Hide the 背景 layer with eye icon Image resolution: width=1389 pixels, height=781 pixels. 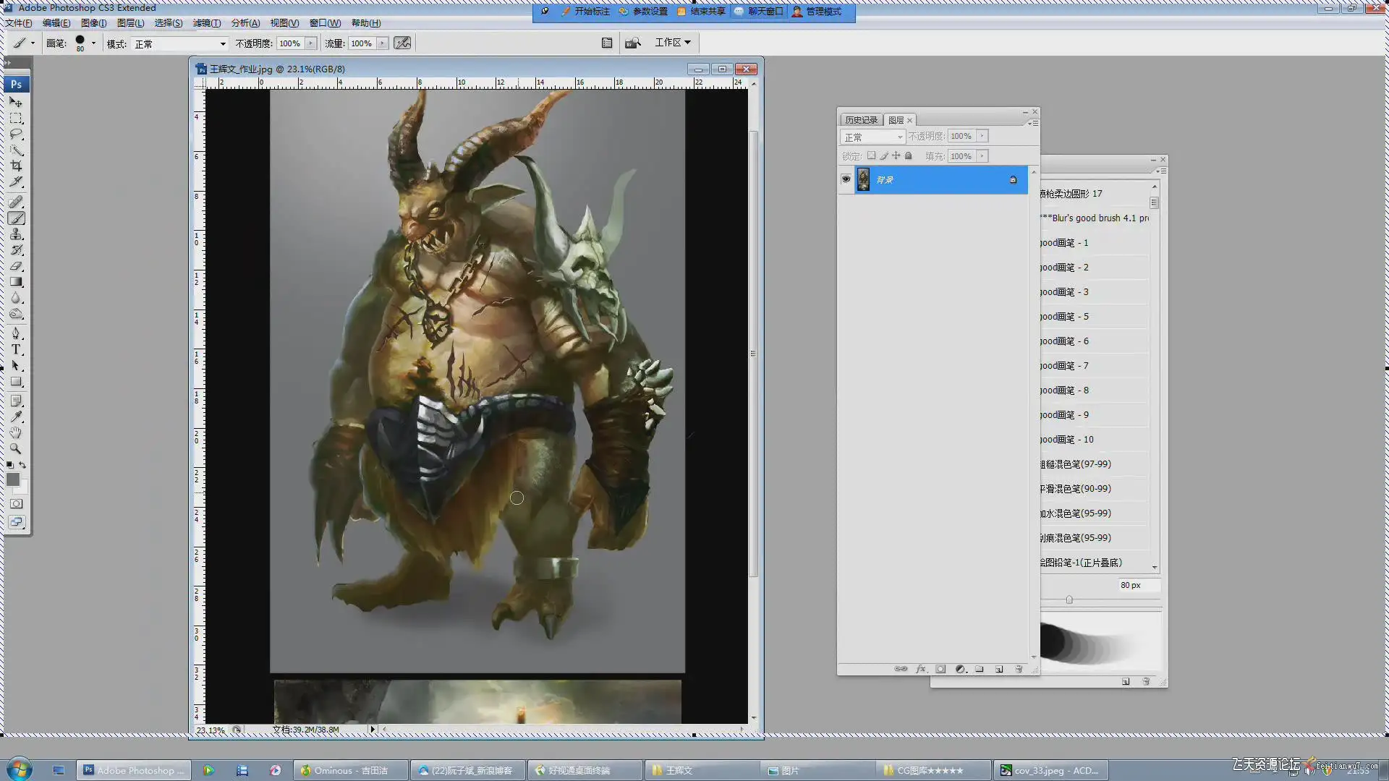[x=846, y=179]
